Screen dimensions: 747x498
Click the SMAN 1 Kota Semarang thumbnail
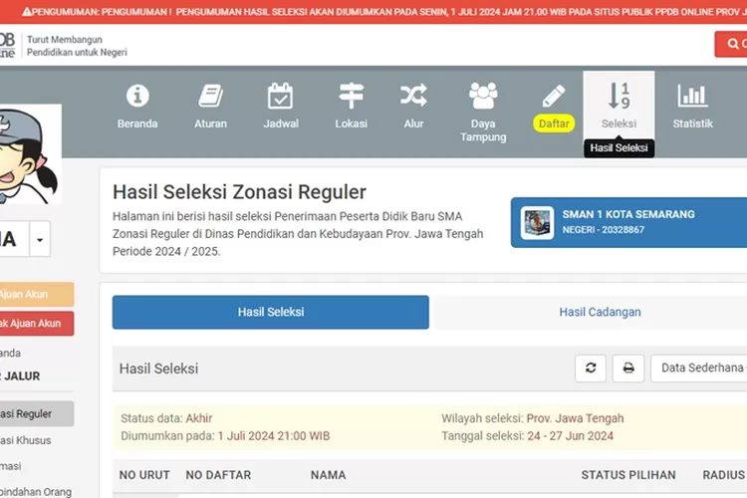(x=537, y=222)
